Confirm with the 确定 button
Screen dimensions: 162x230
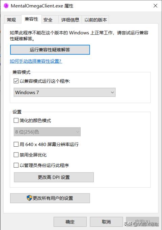pyautogui.click(x=70, y=222)
